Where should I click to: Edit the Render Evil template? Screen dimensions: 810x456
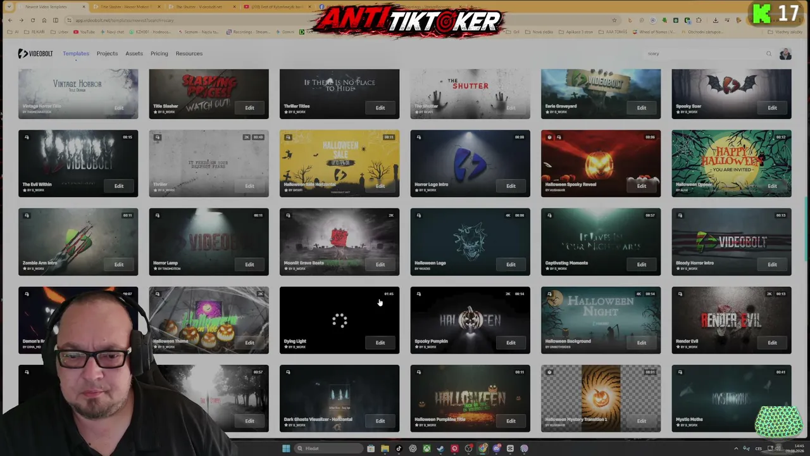(772, 343)
